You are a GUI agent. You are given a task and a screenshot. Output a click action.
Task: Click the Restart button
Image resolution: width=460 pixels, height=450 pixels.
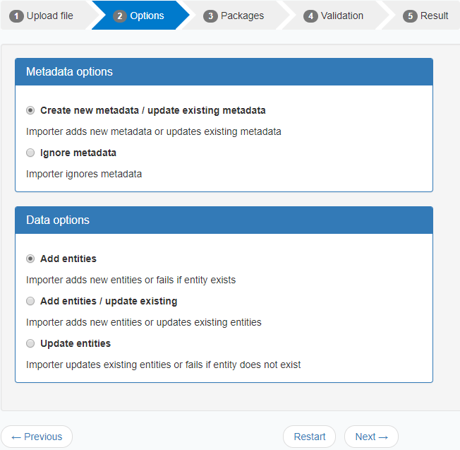coord(309,437)
